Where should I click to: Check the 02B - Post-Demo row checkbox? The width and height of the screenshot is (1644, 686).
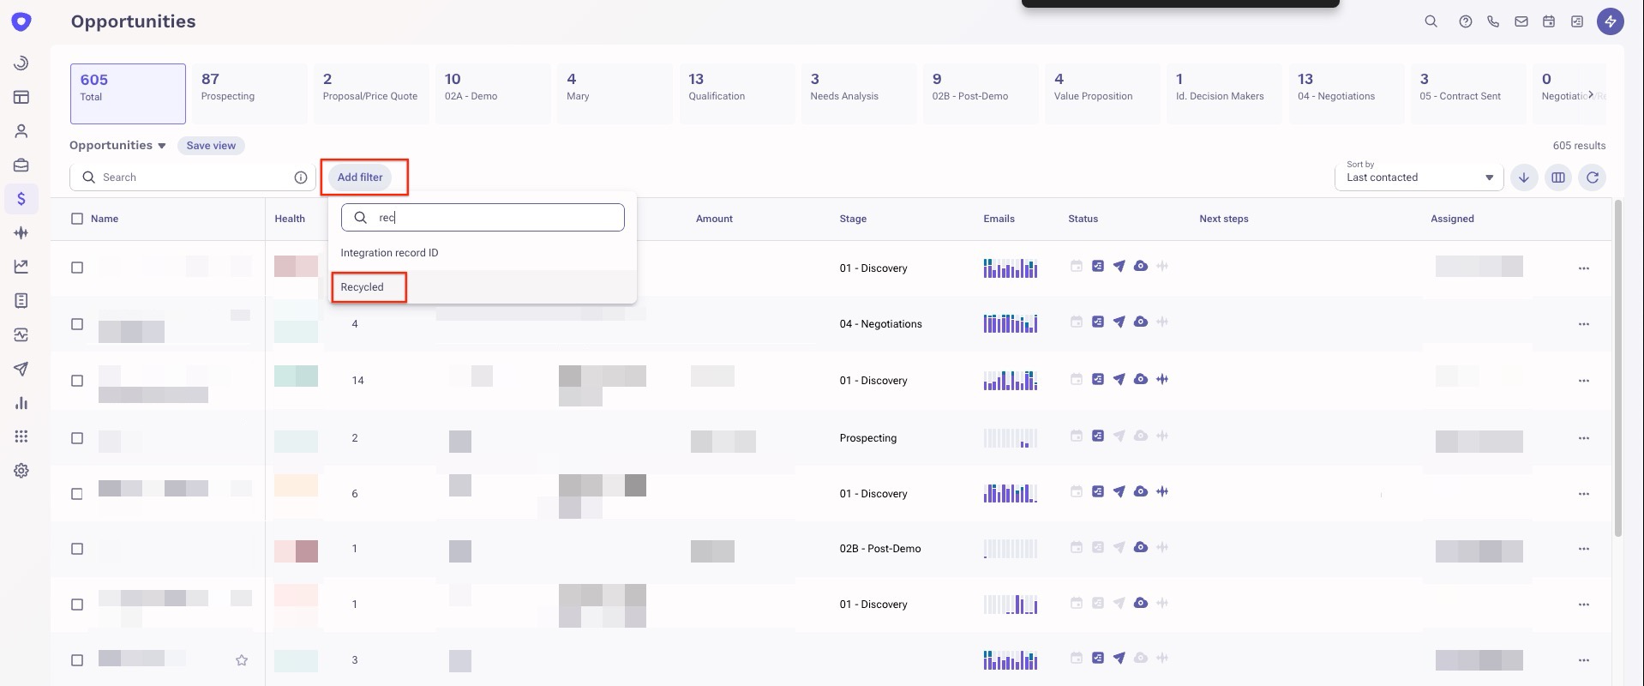point(77,549)
